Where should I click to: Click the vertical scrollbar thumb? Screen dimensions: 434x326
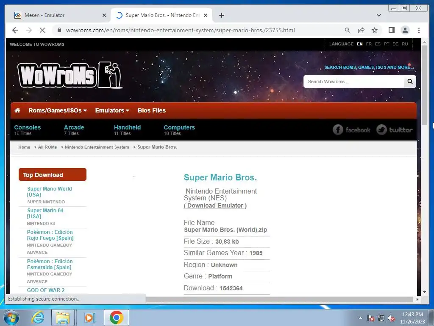[424, 85]
